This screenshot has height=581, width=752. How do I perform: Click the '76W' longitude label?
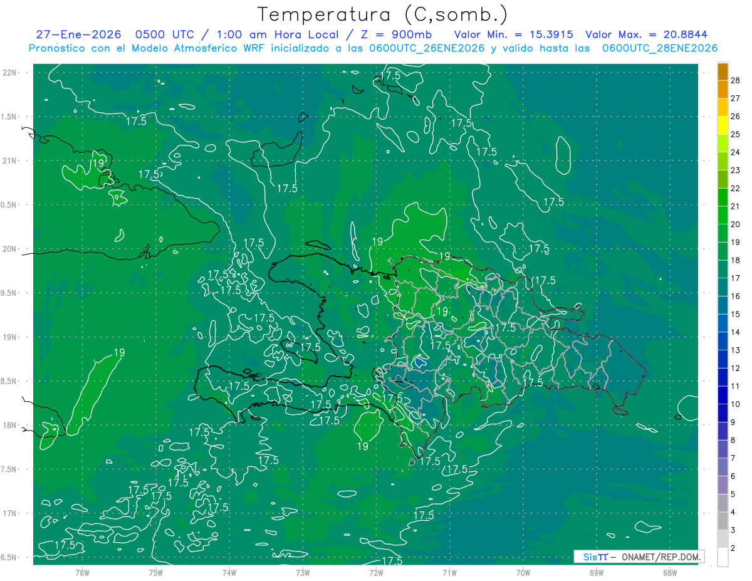point(82,573)
